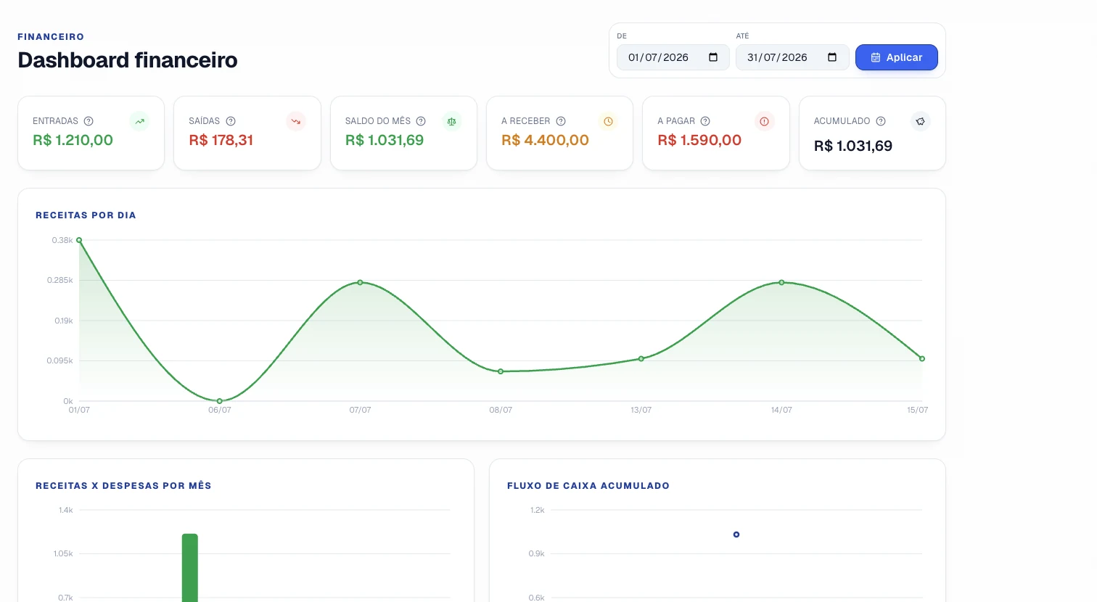Click the alert icon on A PAGAR card

pos(764,121)
